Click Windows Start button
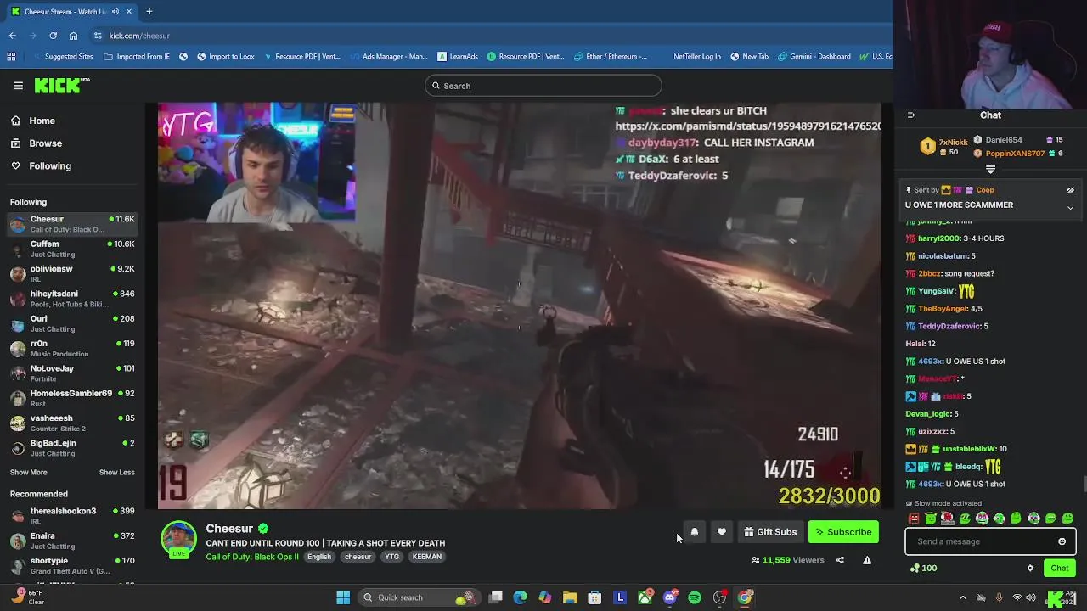 (x=343, y=597)
